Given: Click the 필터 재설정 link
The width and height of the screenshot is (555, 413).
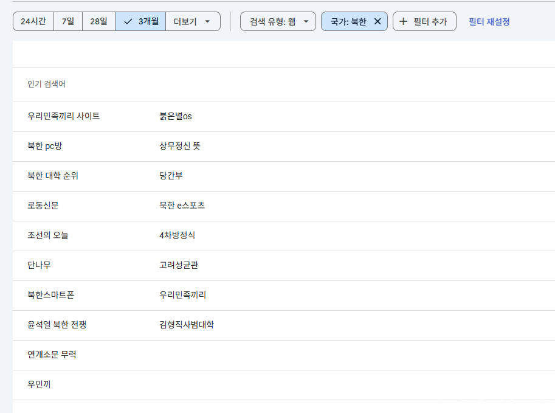Looking at the screenshot, I should point(489,21).
